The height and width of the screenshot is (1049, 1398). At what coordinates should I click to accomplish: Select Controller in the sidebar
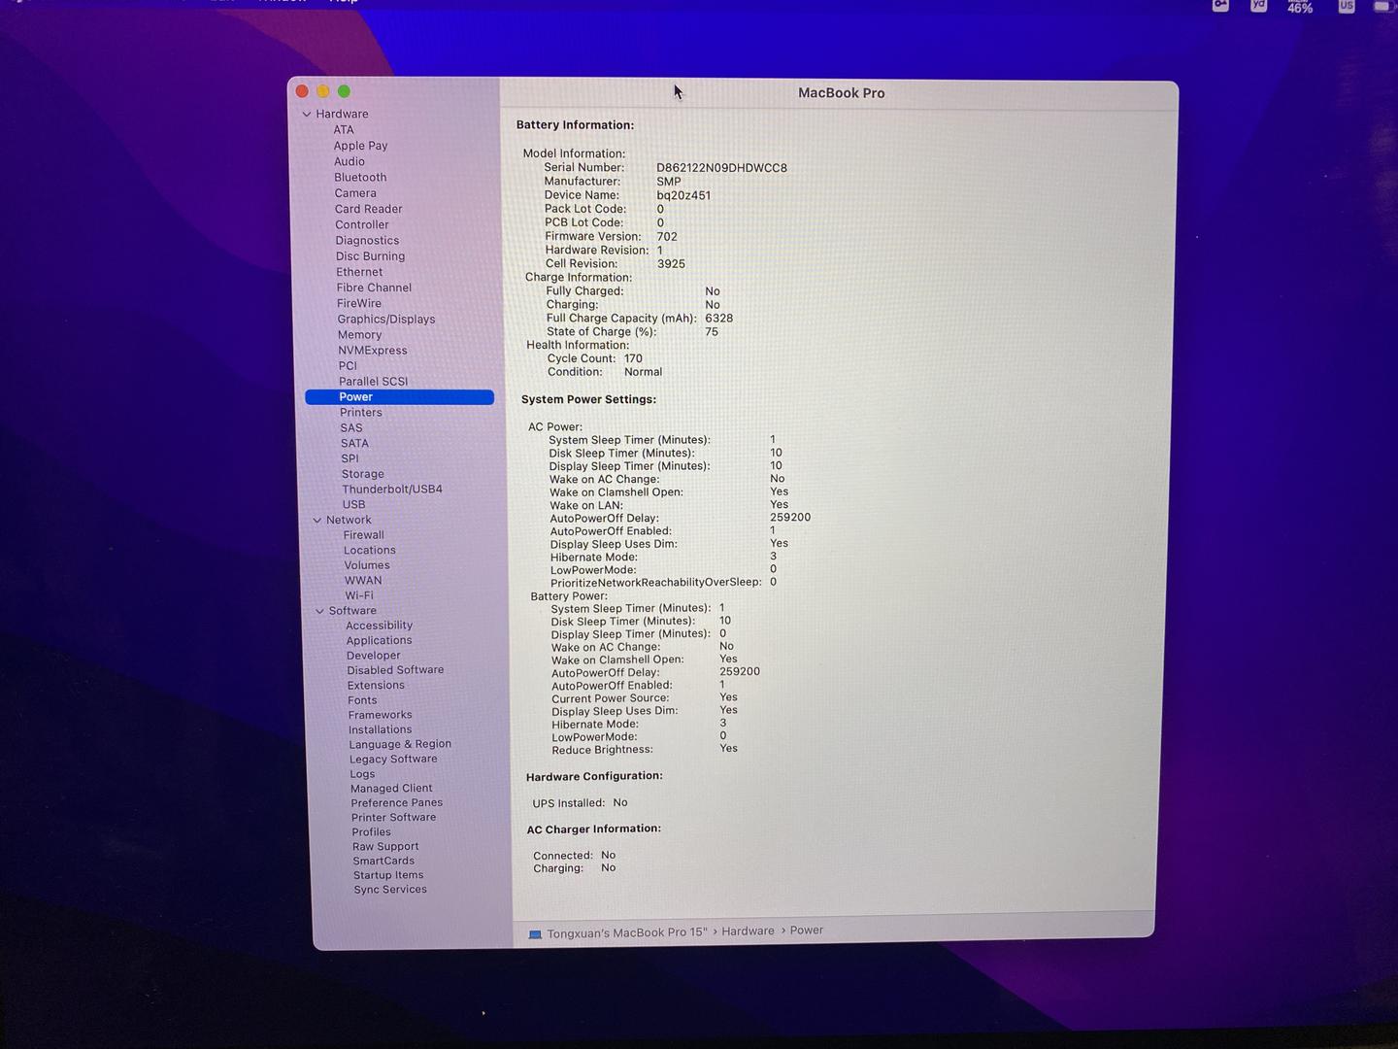[361, 225]
